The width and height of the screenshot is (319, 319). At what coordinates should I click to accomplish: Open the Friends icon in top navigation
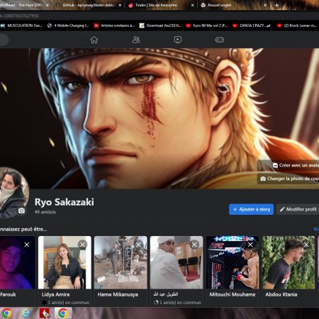[136, 40]
